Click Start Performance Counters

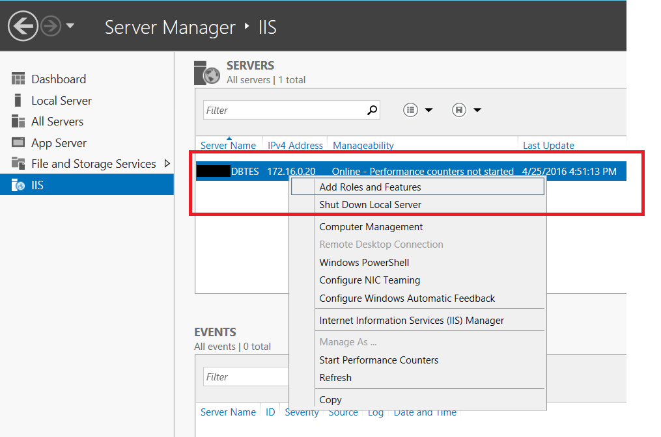378,360
